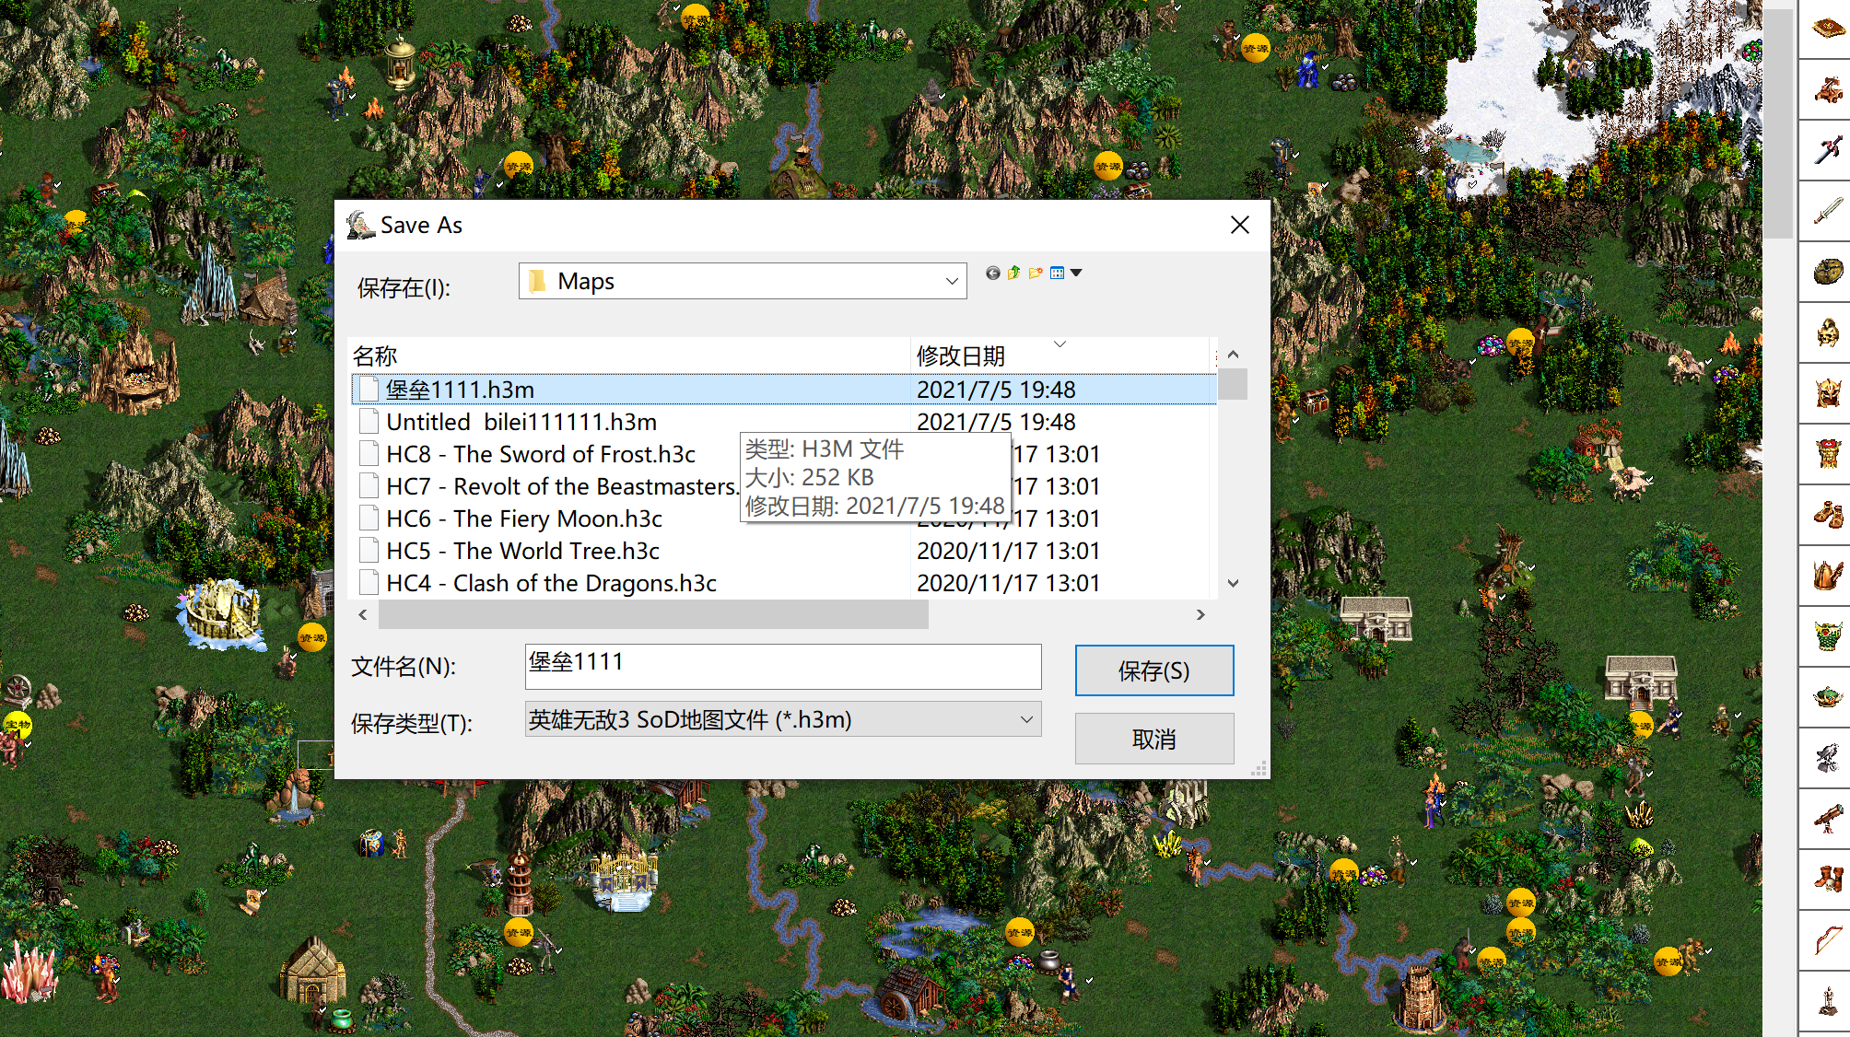1850x1037 pixels.
Task: Click the 取消 button
Action: 1154,739
